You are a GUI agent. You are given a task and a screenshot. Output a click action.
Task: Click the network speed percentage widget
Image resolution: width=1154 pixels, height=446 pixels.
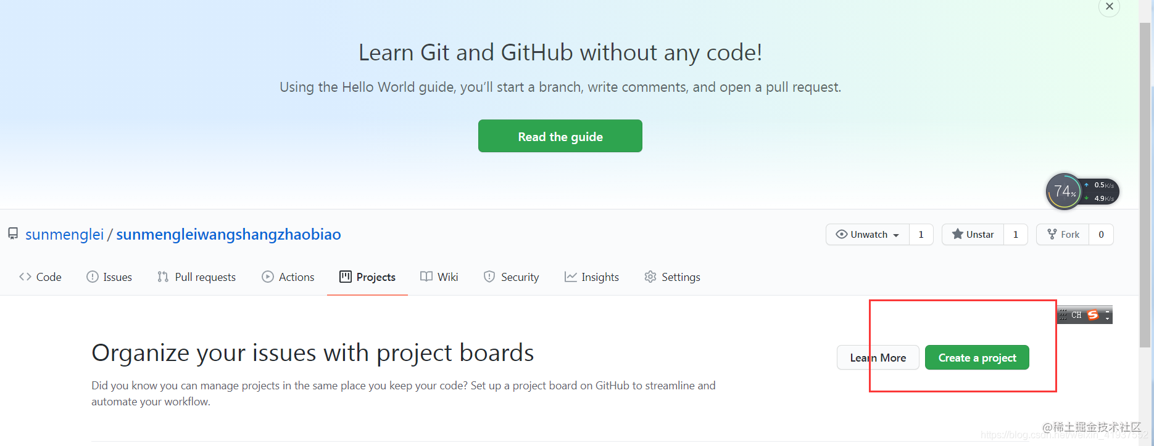coord(1082,192)
